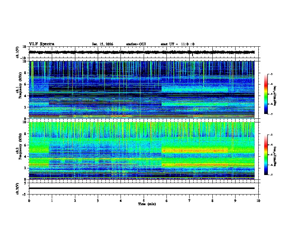Click the ch.1 spectrogram color scale bar
This screenshot has height=225, width=291.
[x=266, y=94]
